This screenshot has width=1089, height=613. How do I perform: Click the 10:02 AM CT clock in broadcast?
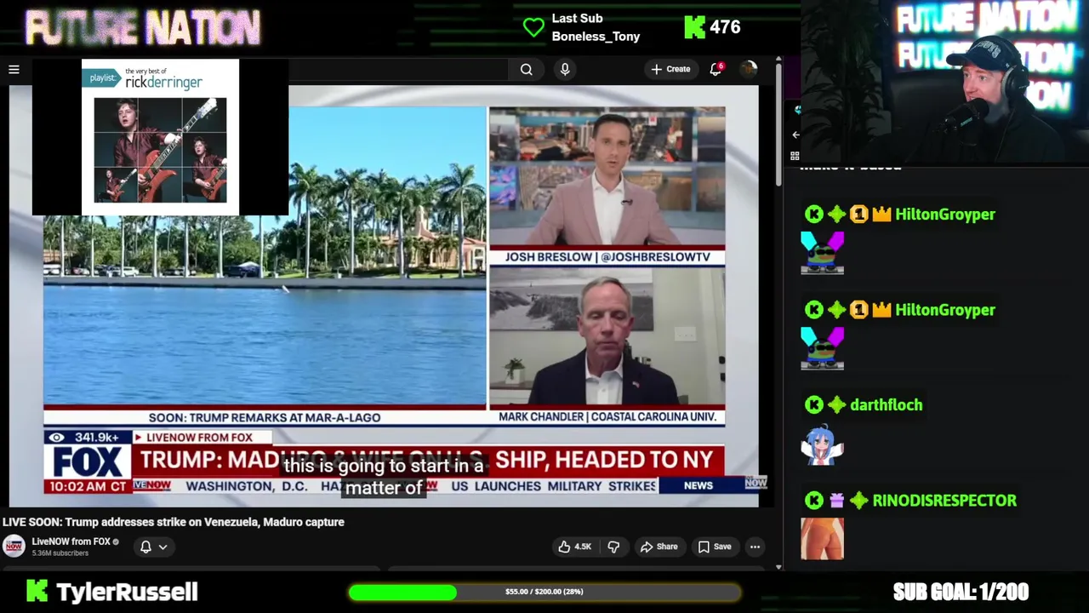pyautogui.click(x=88, y=486)
